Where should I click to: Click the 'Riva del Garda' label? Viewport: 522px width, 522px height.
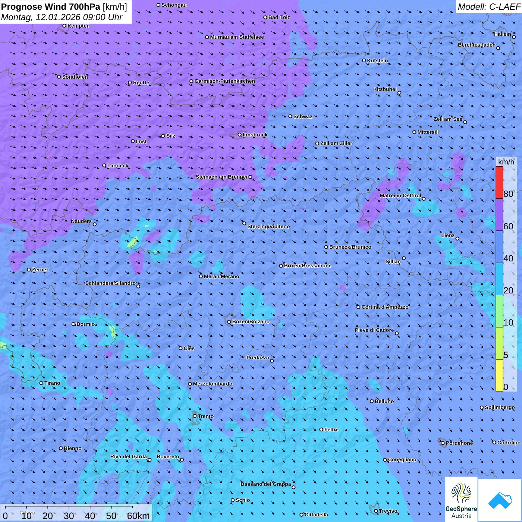pyautogui.click(x=129, y=456)
